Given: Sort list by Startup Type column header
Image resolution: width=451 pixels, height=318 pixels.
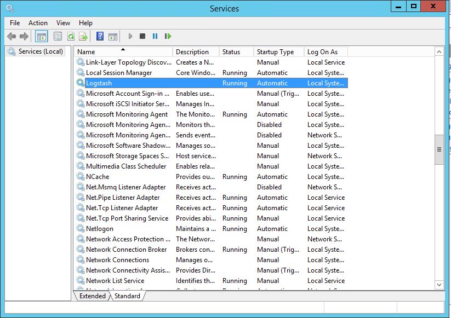Looking at the screenshot, I should 275,52.
